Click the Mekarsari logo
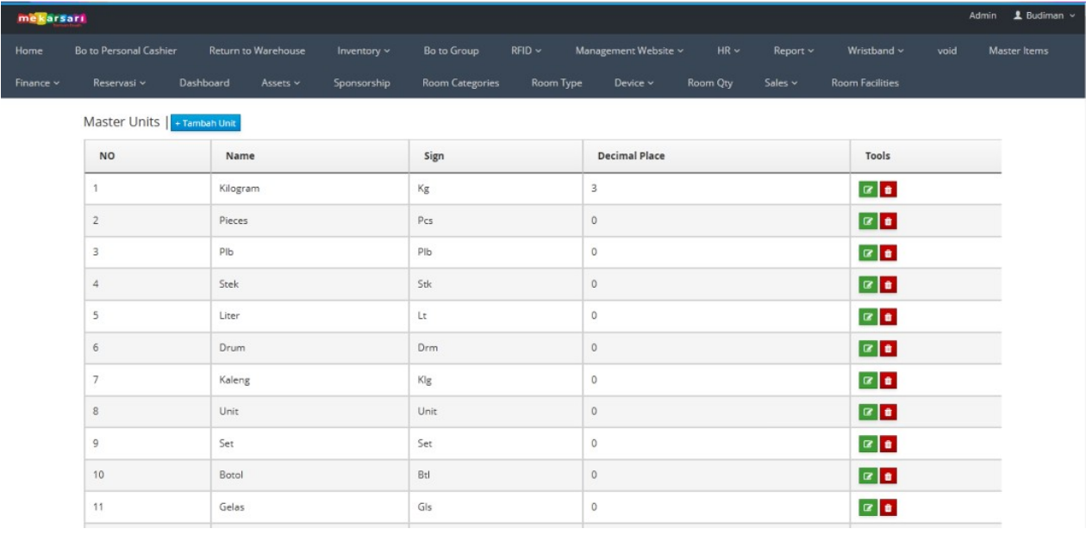The height and width of the screenshot is (541, 1086). click(x=52, y=18)
